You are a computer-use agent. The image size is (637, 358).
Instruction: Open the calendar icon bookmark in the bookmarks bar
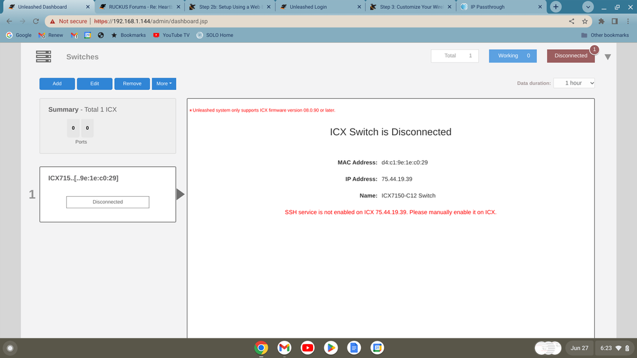point(87,35)
